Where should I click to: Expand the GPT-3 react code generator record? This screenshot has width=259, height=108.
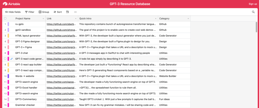[12, 59]
